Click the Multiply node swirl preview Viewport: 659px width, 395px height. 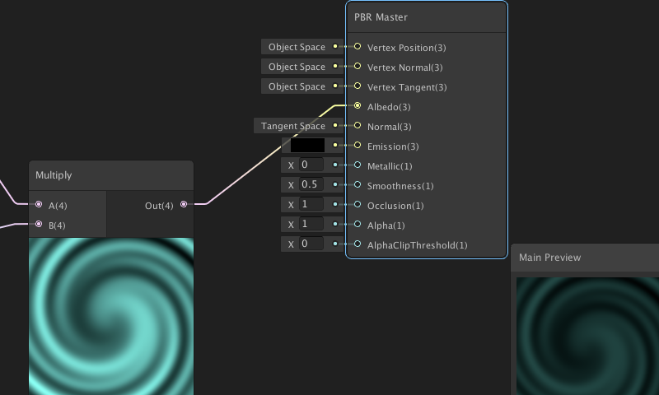click(111, 316)
